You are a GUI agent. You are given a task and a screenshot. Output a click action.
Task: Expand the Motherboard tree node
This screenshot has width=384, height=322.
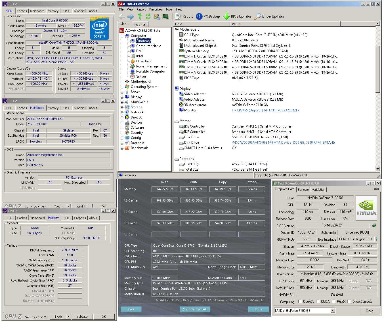click(x=122, y=82)
